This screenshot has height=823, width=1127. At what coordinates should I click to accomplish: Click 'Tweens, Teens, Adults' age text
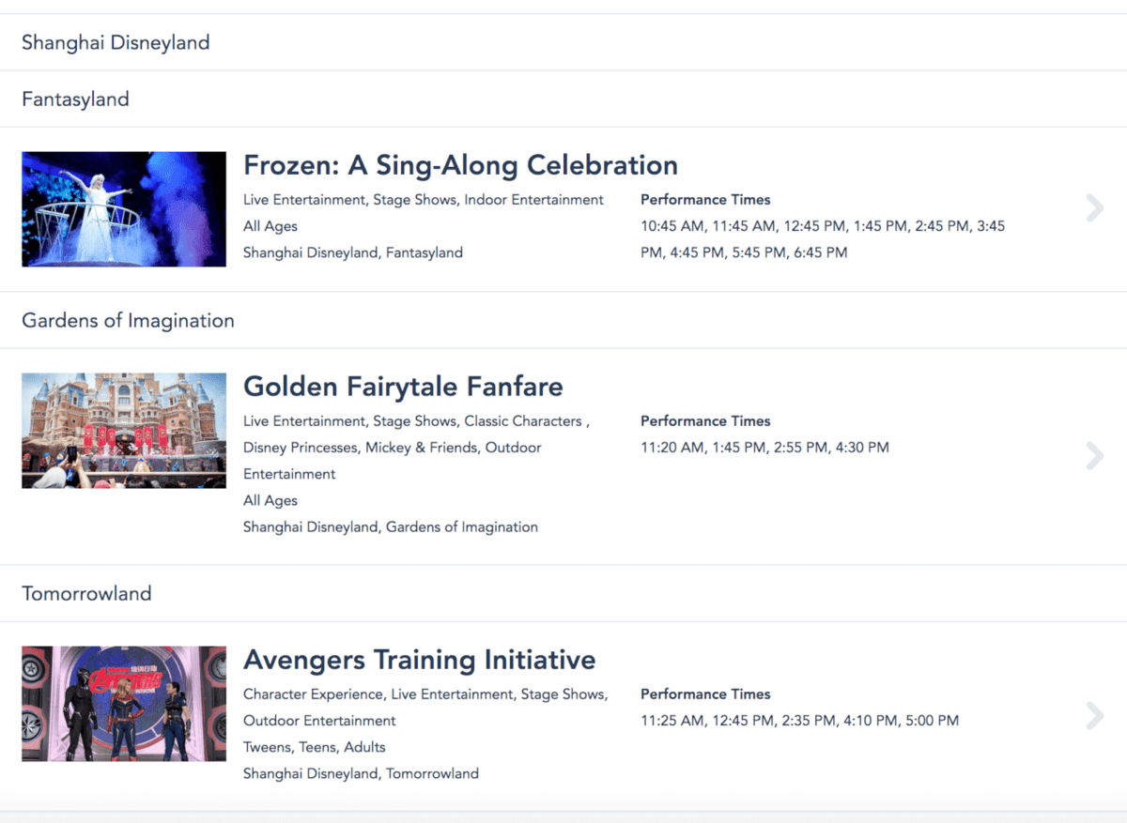[x=315, y=747]
